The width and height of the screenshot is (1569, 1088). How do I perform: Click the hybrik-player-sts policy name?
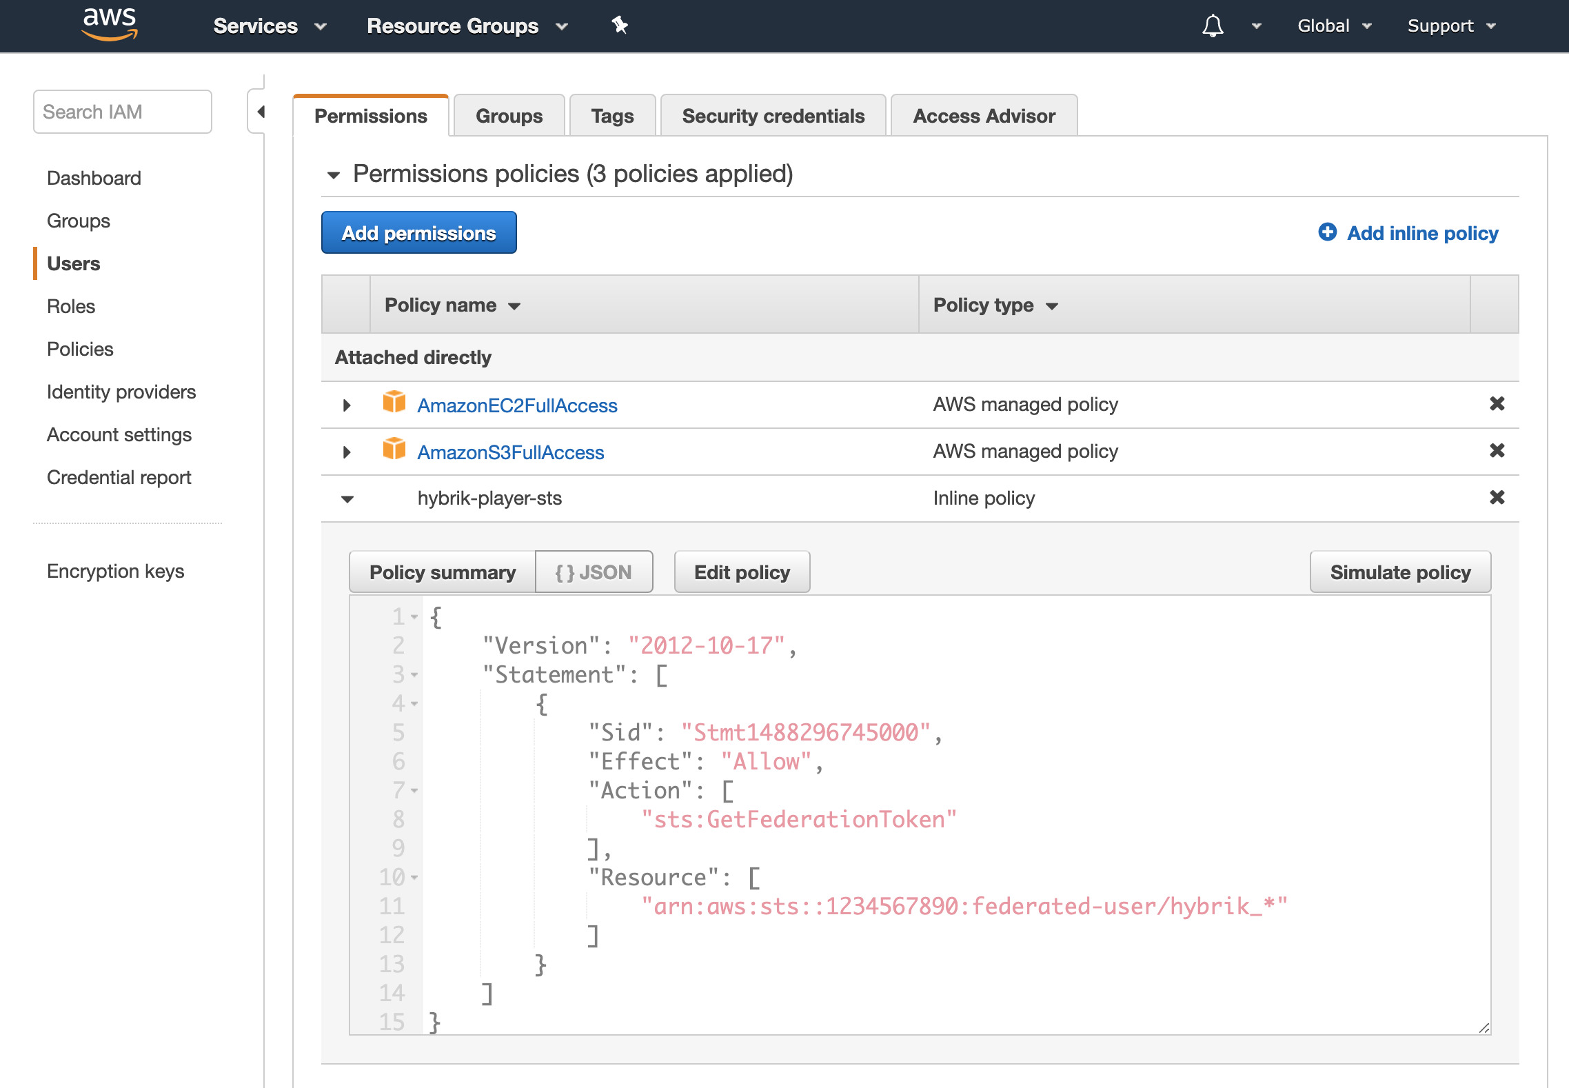coord(489,498)
